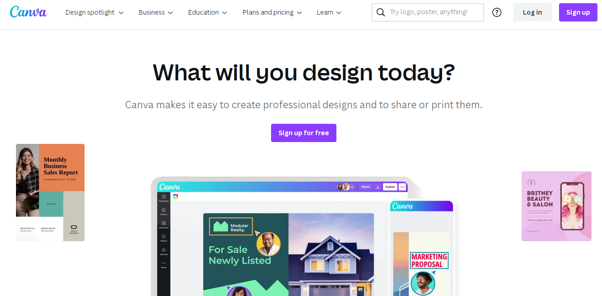602x296 pixels.
Task: Click the Log in button
Action: [533, 12]
